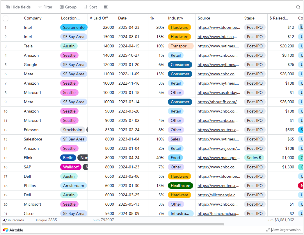Open the more options ellipsis menu
The image size is (304, 235).
pos(120,7)
